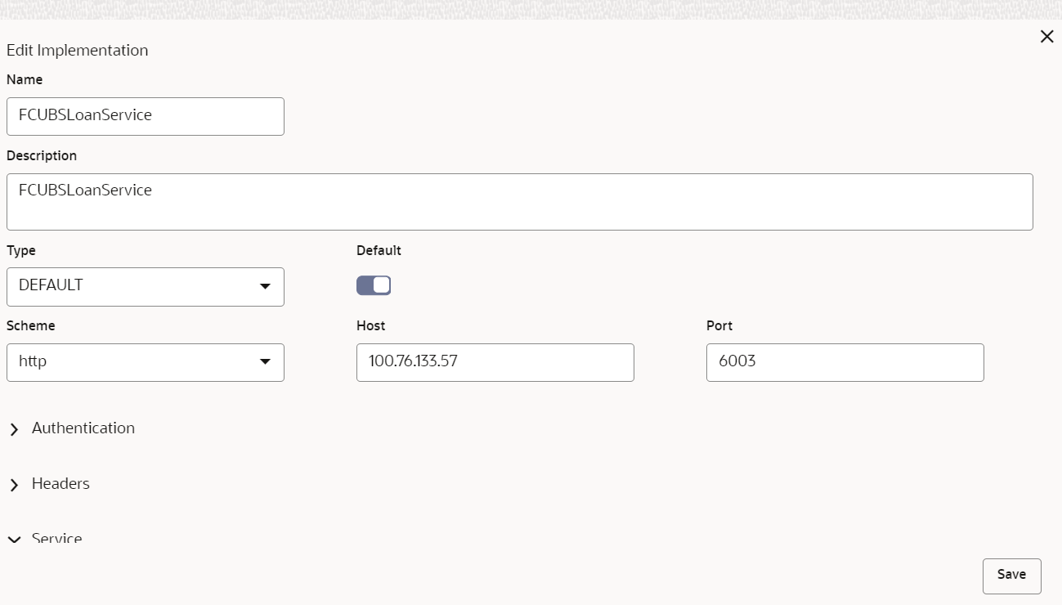Click the caret arrow in Type combo box

[265, 286]
